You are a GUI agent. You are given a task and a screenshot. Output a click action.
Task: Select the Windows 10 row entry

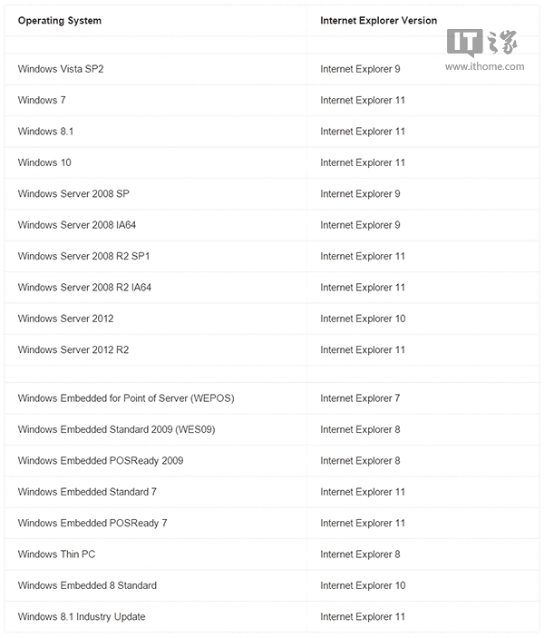(x=44, y=162)
